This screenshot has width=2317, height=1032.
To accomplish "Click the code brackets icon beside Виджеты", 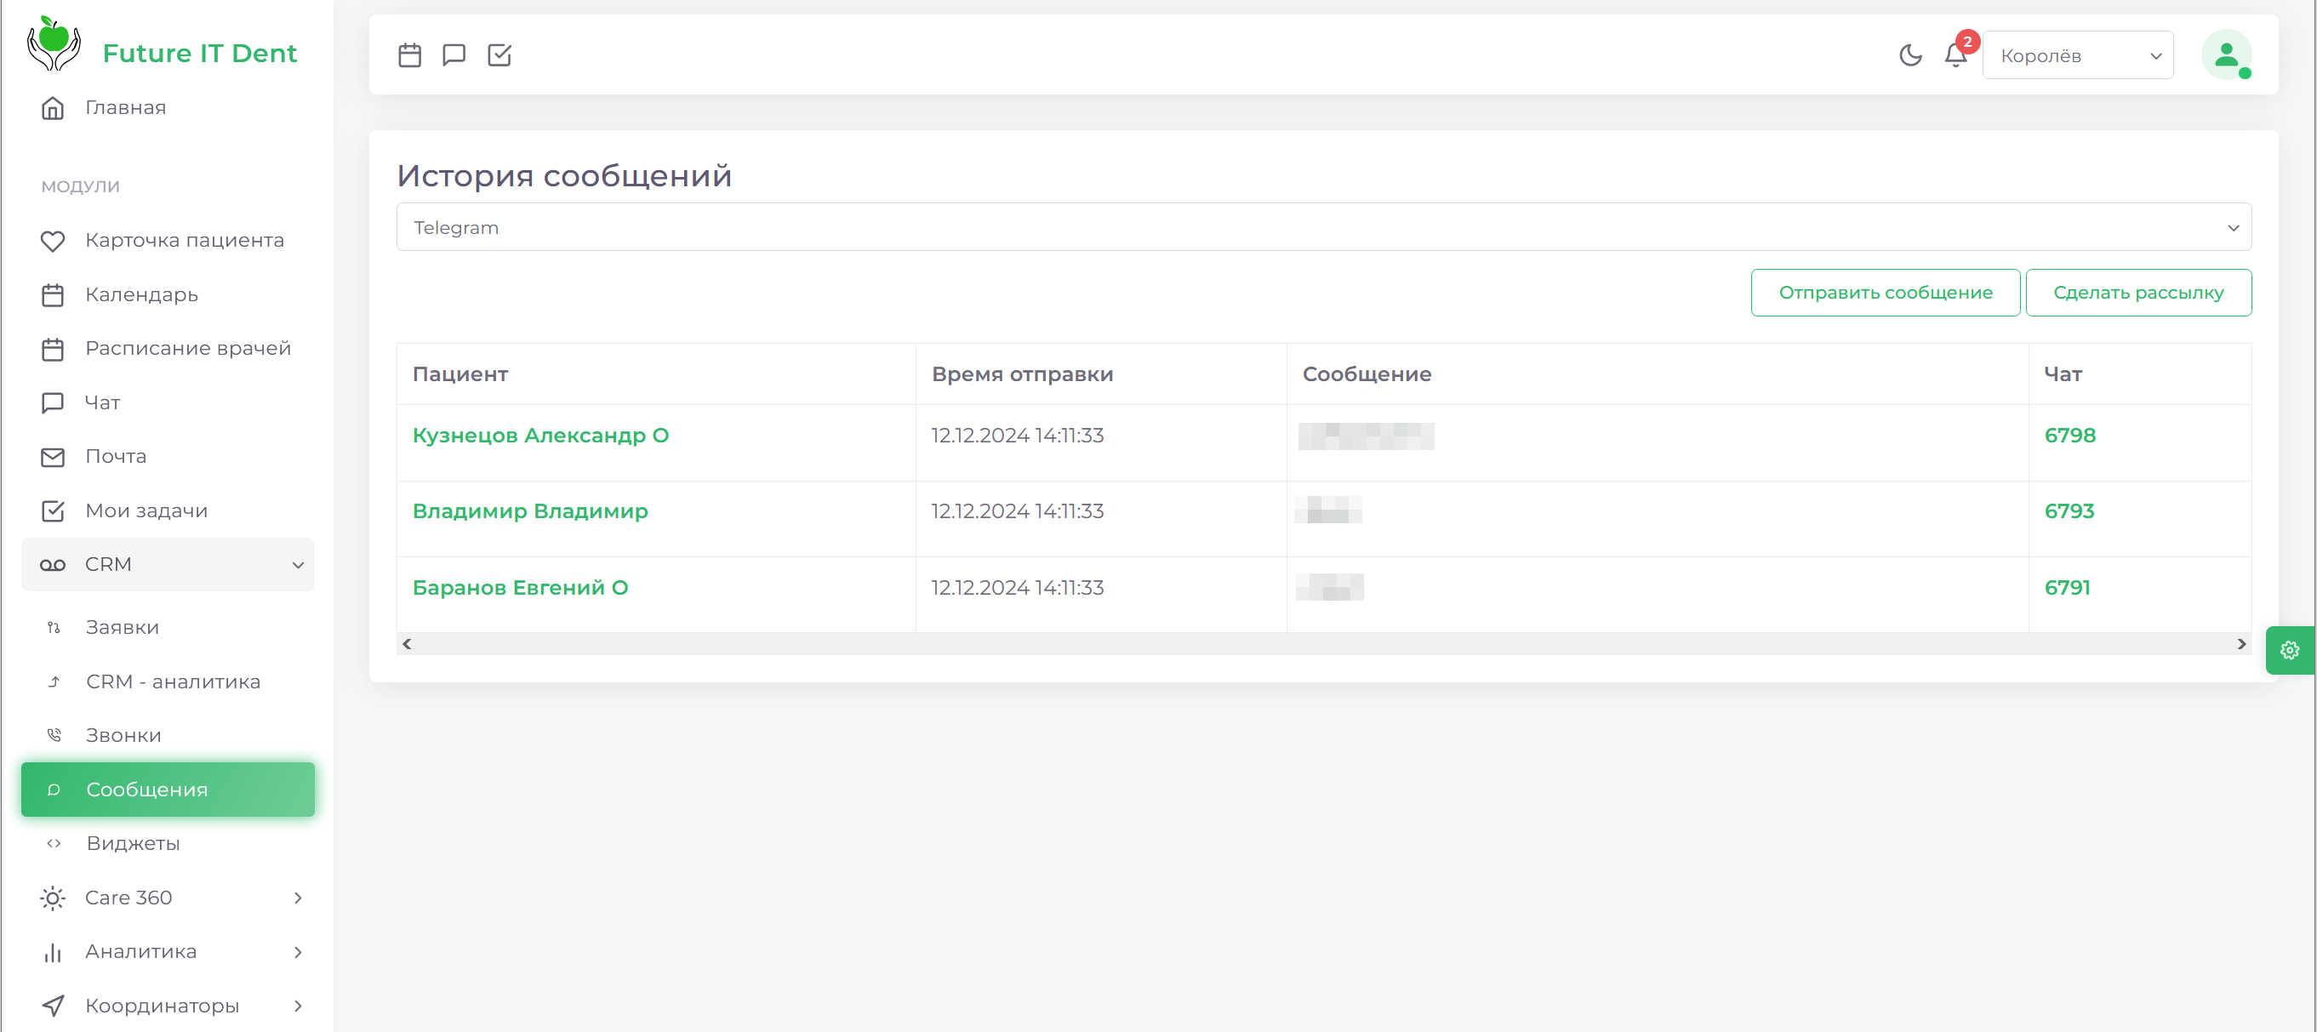I will click(x=54, y=843).
